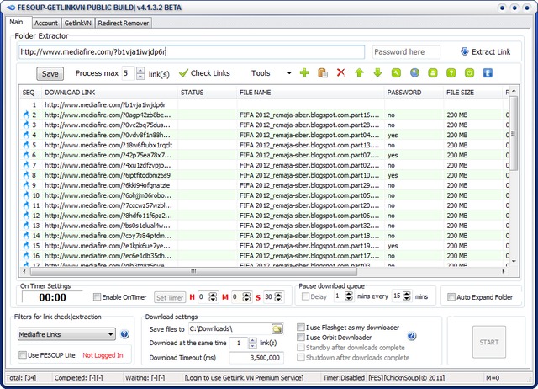Click the flame icon on row 2
This screenshot has height=389, width=538.
coord(26,115)
